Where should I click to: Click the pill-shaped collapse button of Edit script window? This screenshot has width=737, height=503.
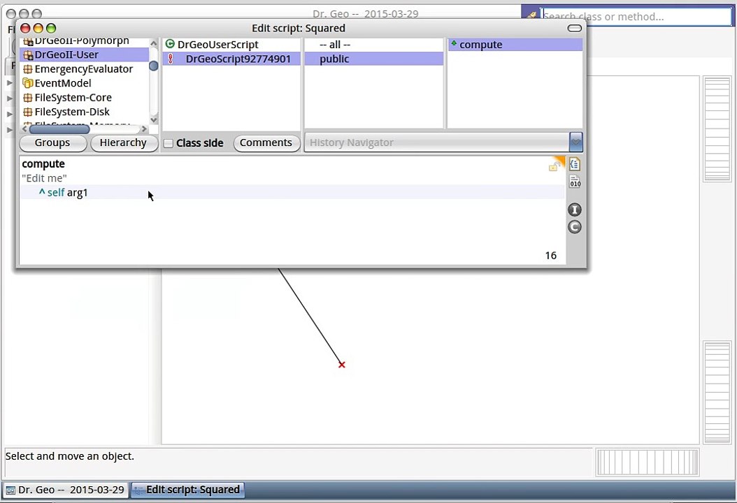tap(574, 29)
